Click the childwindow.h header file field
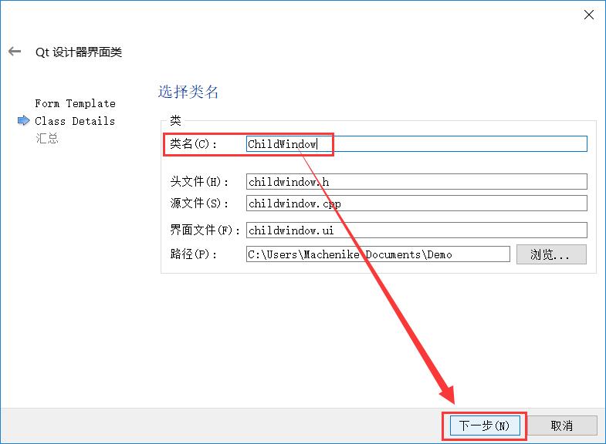Screen dimensions: 606x444 tap(416, 182)
